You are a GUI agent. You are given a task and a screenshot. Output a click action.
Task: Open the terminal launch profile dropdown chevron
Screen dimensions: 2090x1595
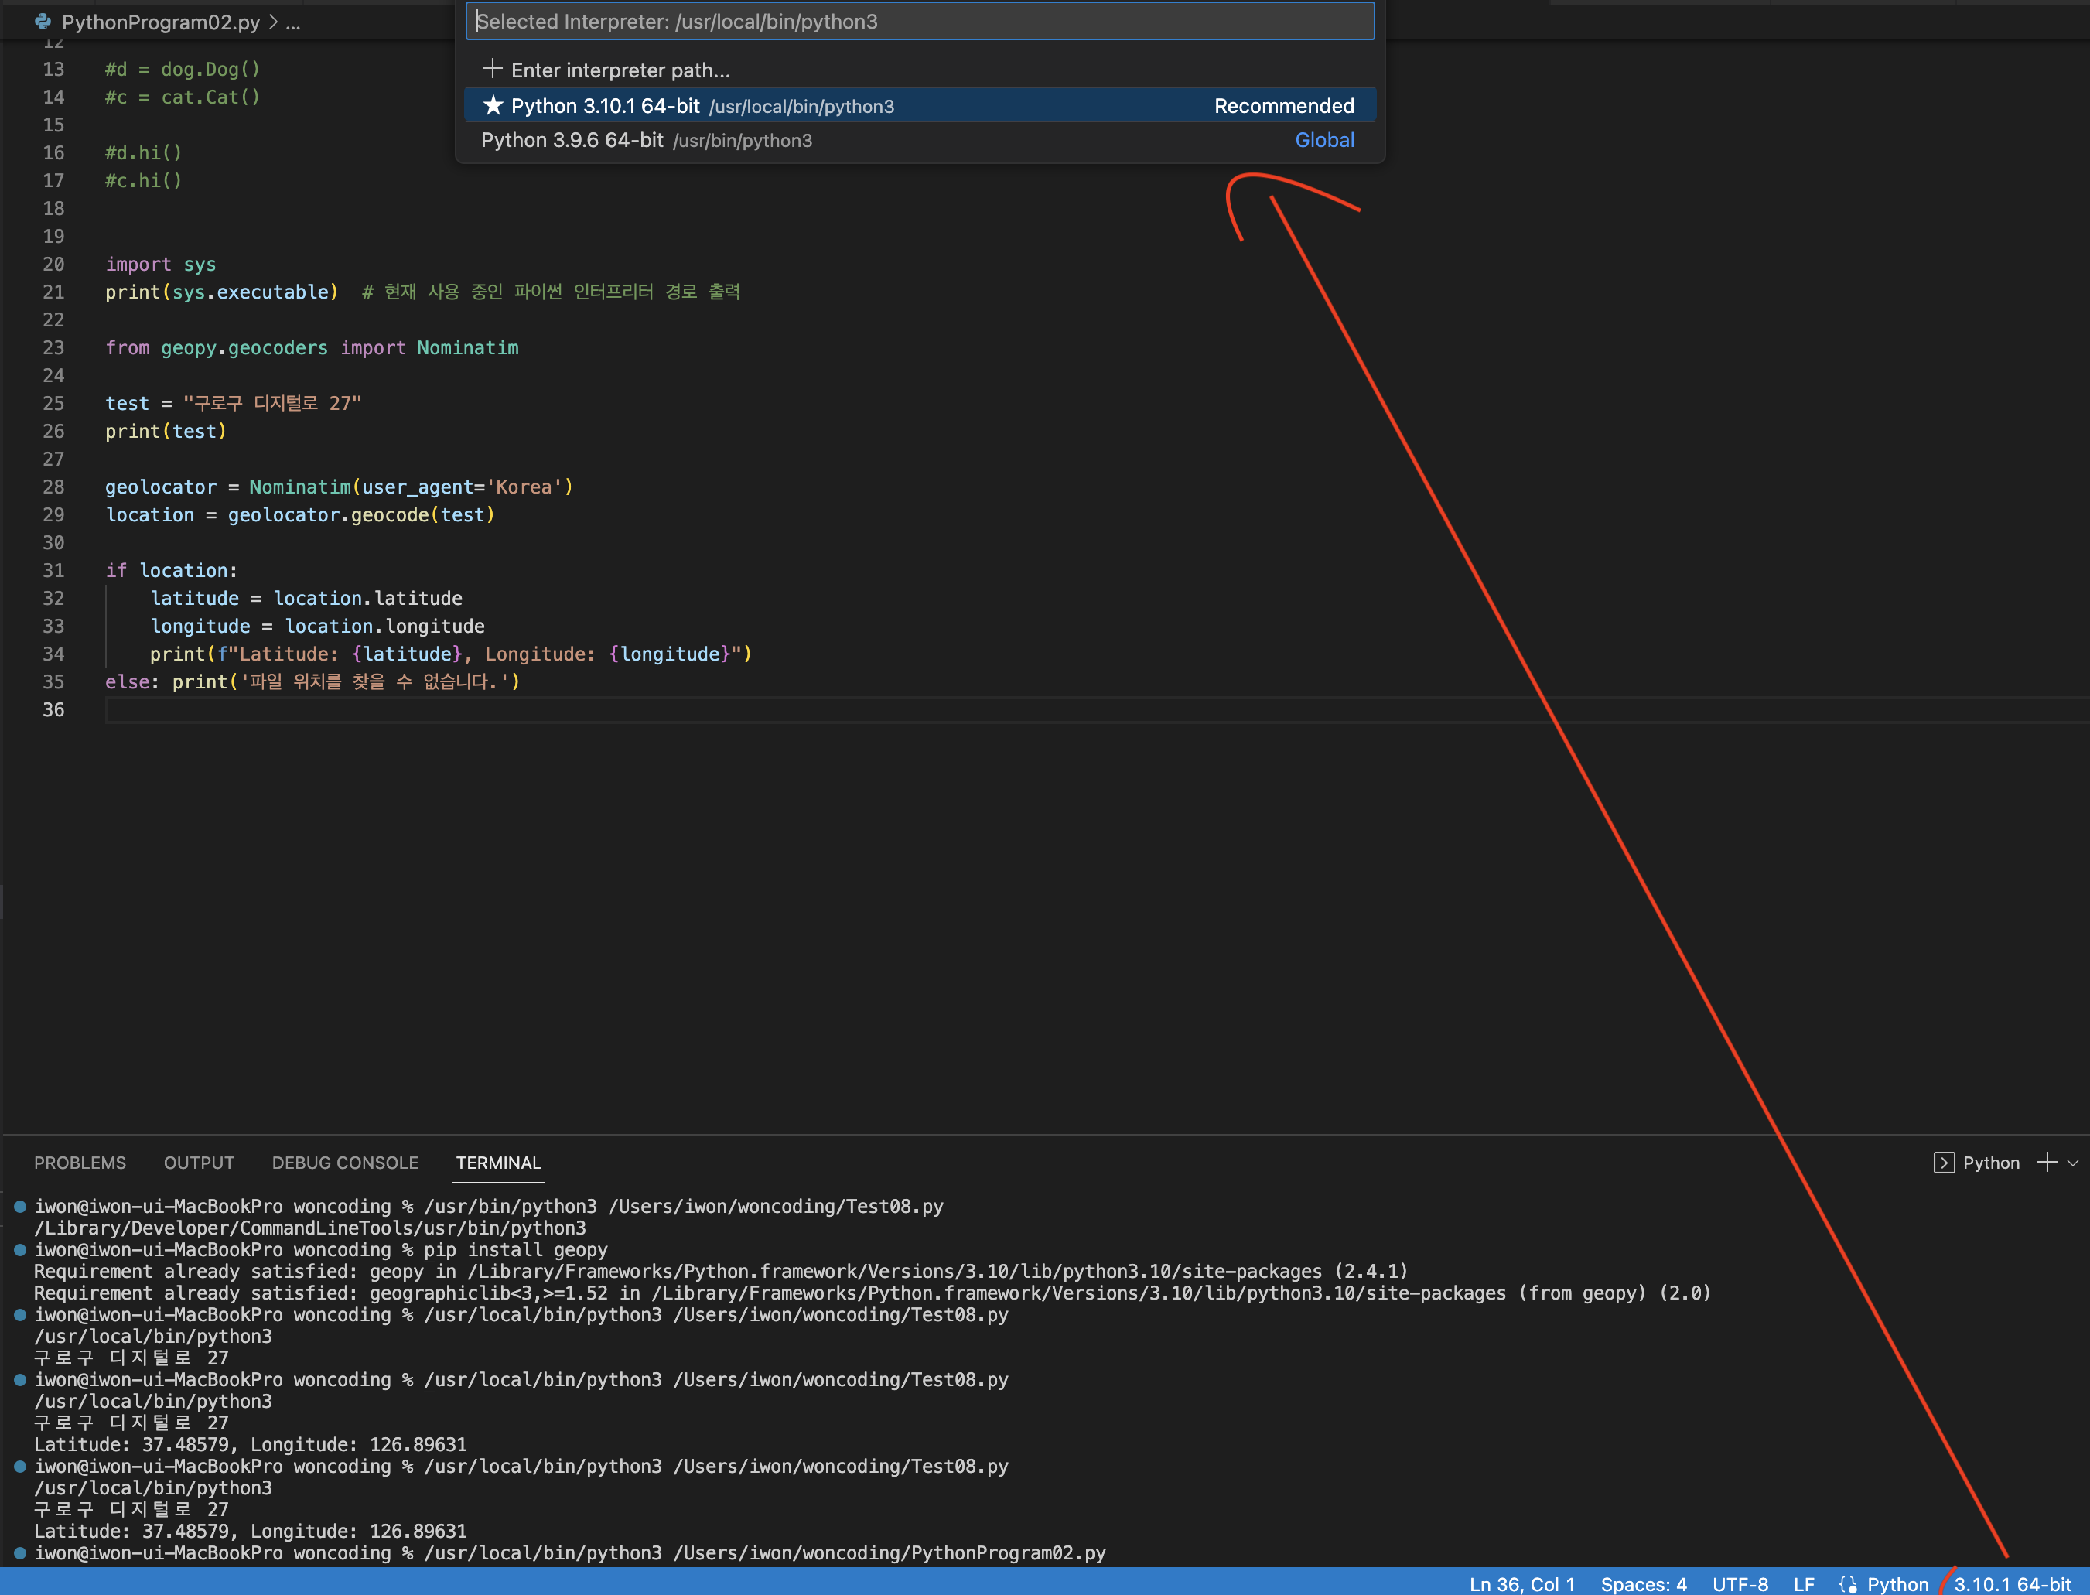pyautogui.click(x=2073, y=1163)
